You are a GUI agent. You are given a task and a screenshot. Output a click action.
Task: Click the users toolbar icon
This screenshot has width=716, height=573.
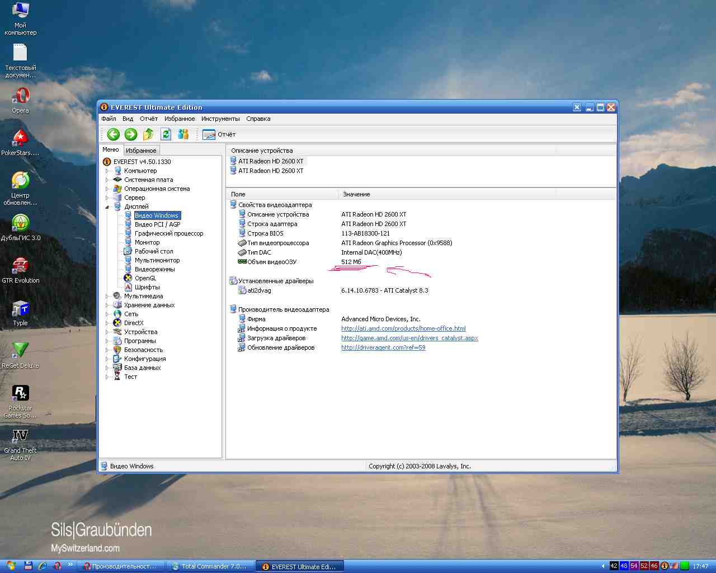(x=183, y=134)
